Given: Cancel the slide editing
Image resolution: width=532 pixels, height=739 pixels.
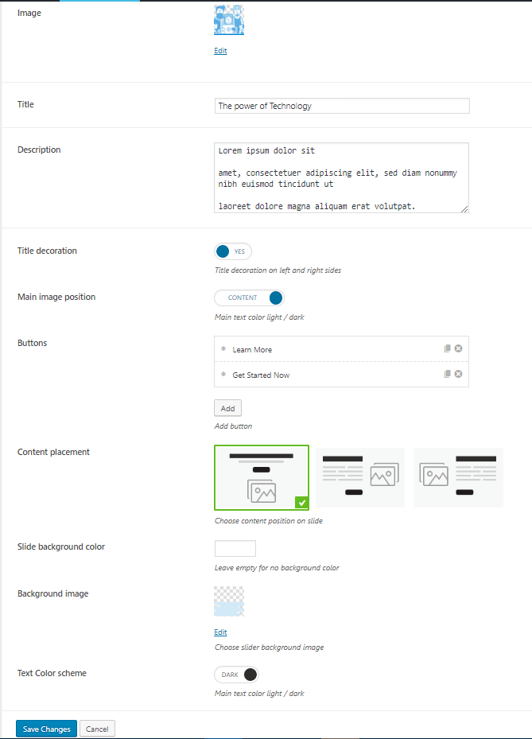Looking at the screenshot, I should [x=97, y=729].
